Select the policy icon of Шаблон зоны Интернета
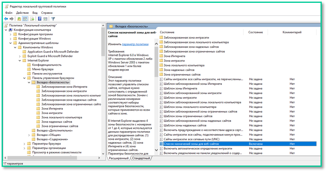This screenshot has height=172, width=327. point(161,88)
